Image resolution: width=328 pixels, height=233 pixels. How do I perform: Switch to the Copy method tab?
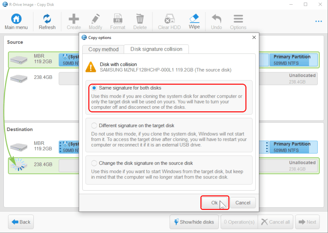point(103,49)
